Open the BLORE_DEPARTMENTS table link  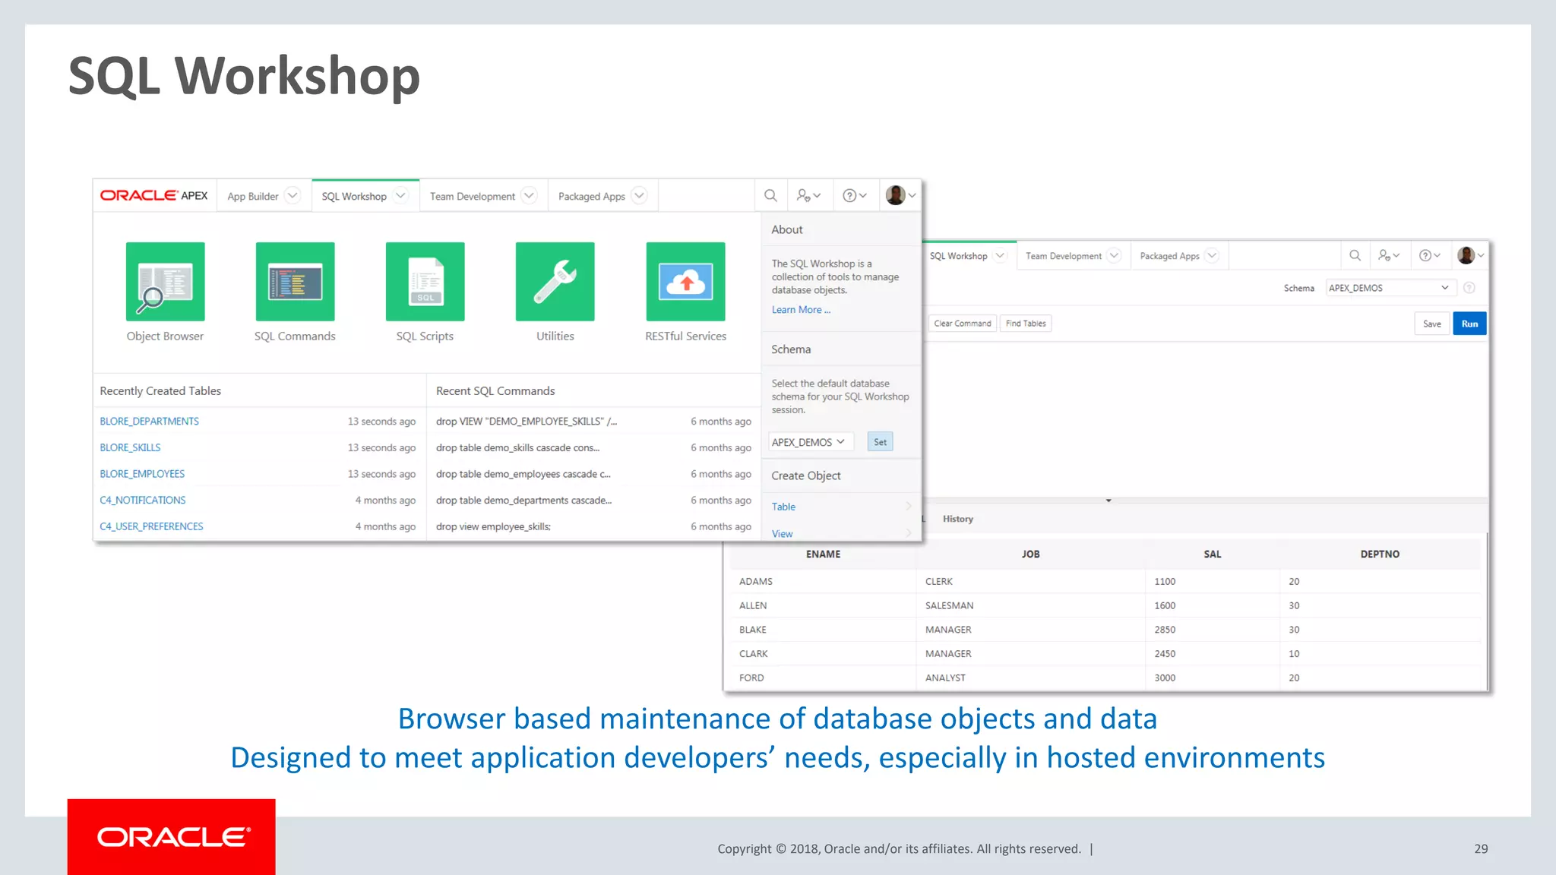click(149, 421)
